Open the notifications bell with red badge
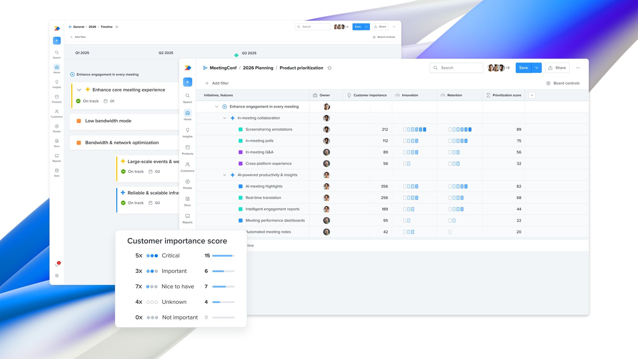The image size is (638, 359). [57, 264]
